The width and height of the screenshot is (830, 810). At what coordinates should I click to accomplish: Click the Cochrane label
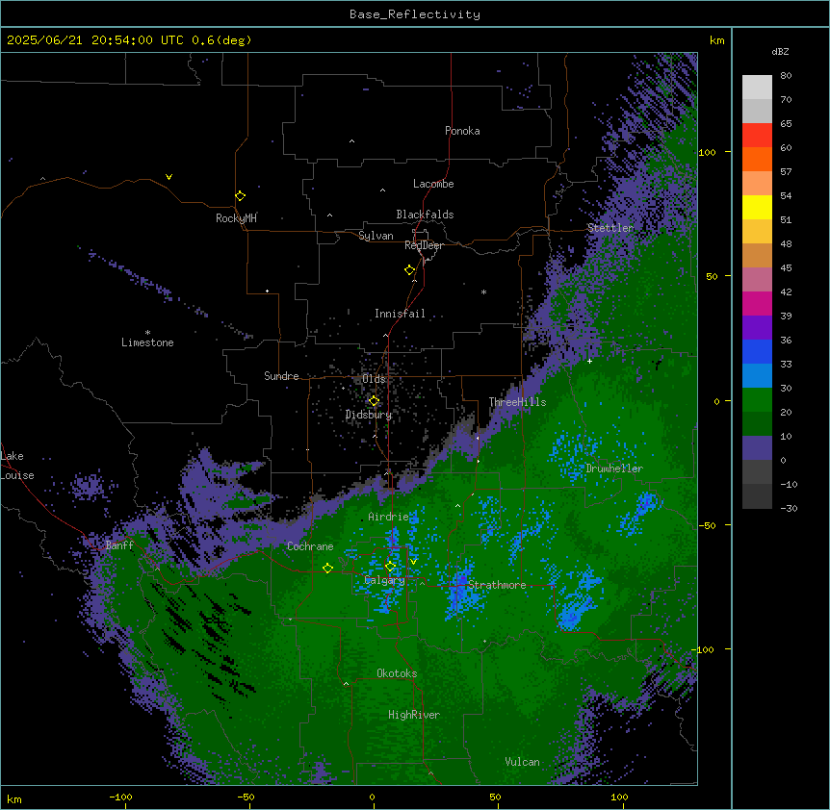(310, 546)
